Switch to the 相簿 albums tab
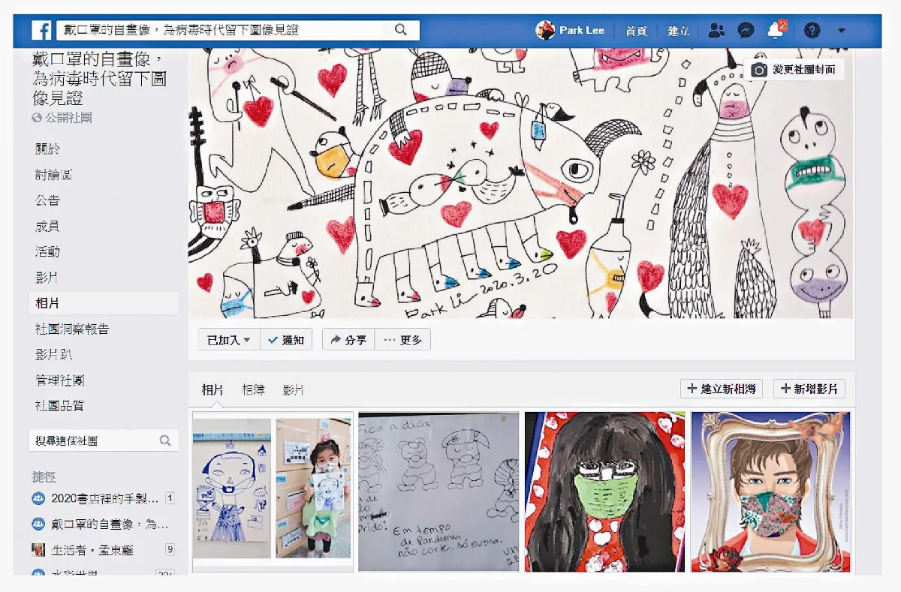 click(x=253, y=390)
